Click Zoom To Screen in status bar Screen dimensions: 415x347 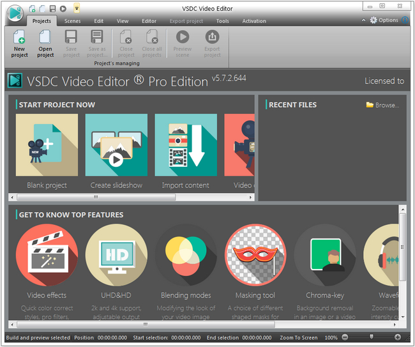299,337
